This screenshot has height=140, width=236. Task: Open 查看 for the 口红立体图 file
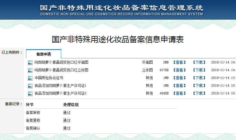pos(179,70)
